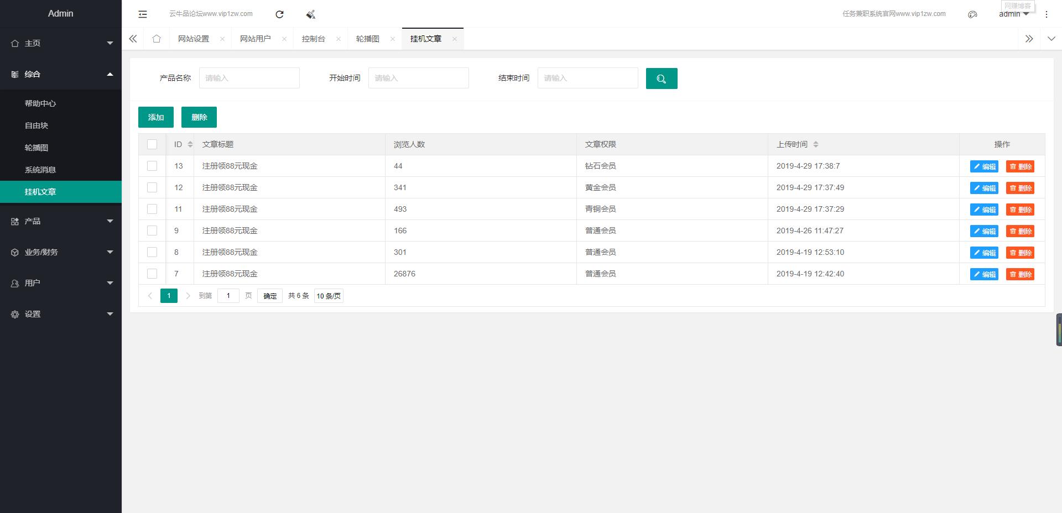Focus the 产品名称 input field
The width and height of the screenshot is (1062, 513).
point(249,78)
